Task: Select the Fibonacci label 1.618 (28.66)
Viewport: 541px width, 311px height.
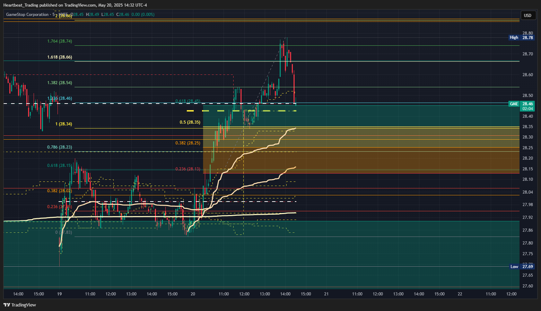Action: point(60,57)
